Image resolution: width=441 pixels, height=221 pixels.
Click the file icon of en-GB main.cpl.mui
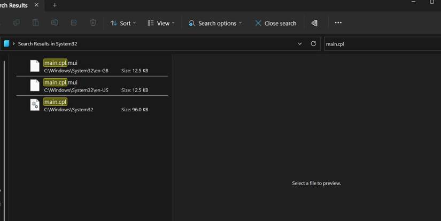tap(35, 66)
